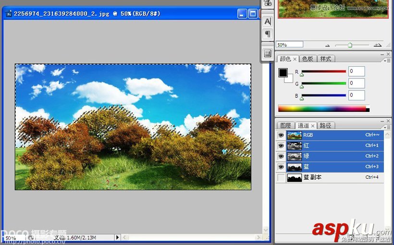Click the RGB channel thumbnail

click(x=295, y=135)
